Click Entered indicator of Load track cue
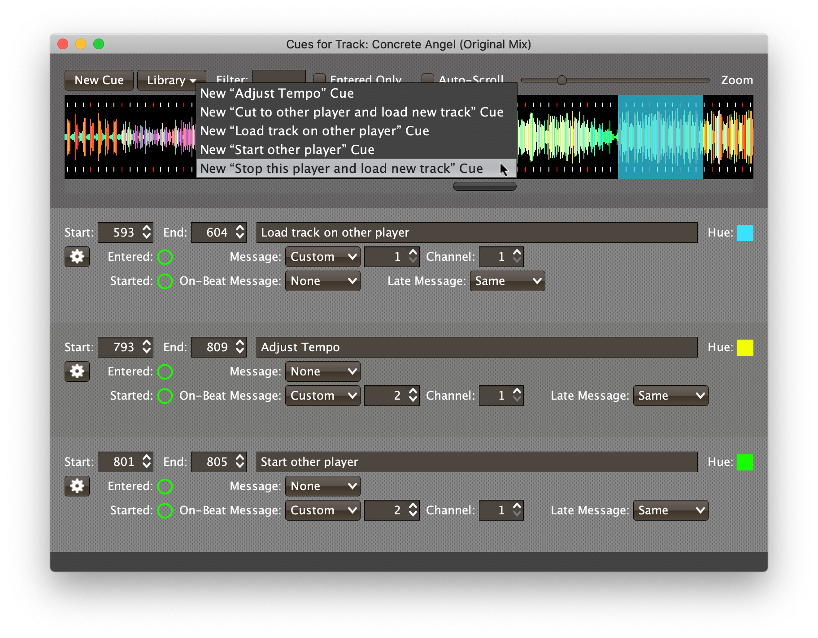 165,257
